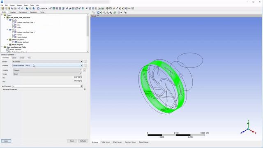The image size is (263, 148).
Task: Open the Insert menu
Action: click(26, 5)
